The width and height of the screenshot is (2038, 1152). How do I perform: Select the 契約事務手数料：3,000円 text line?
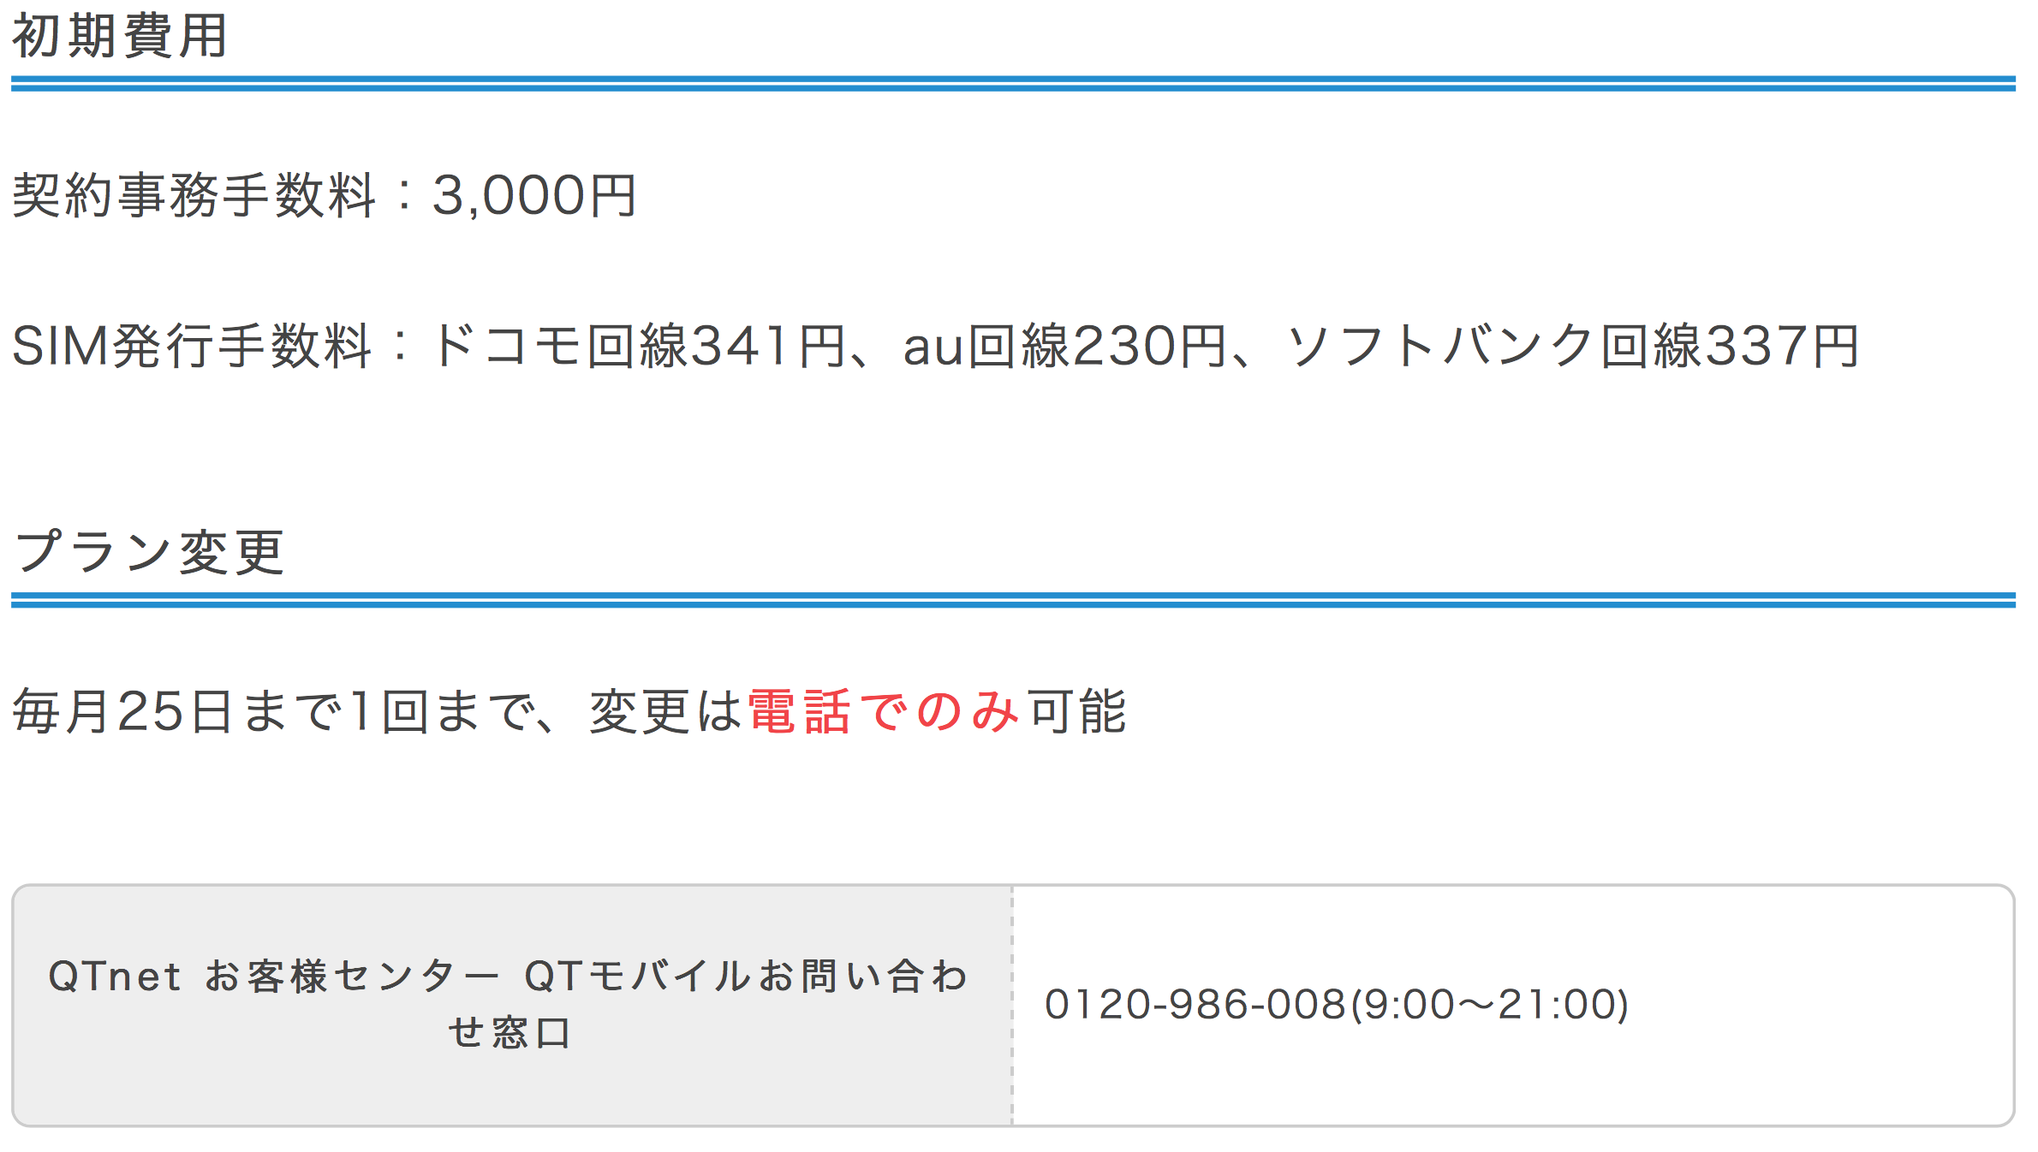point(324,195)
